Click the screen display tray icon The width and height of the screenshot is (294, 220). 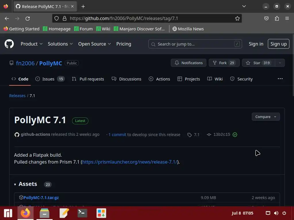point(268,213)
